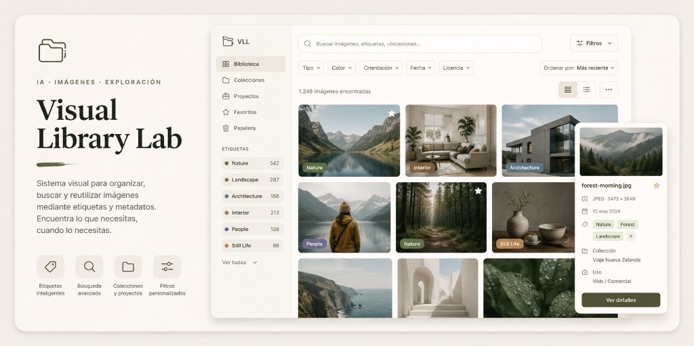Click the Forest tag chip in details card
Viewport: 694px width, 346px height.
tap(627, 224)
